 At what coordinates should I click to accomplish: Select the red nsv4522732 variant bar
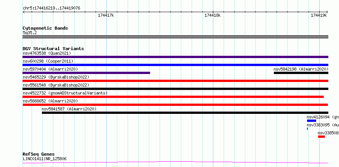tap(173, 97)
